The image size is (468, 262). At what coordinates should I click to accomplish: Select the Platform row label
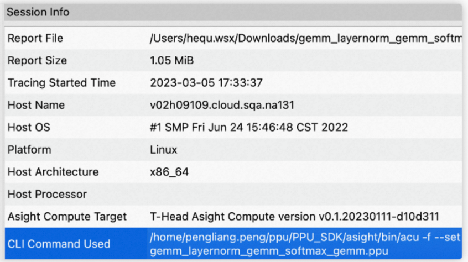pos(29,150)
